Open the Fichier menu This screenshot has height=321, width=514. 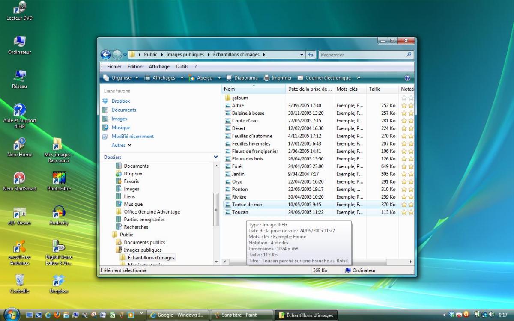coord(114,67)
